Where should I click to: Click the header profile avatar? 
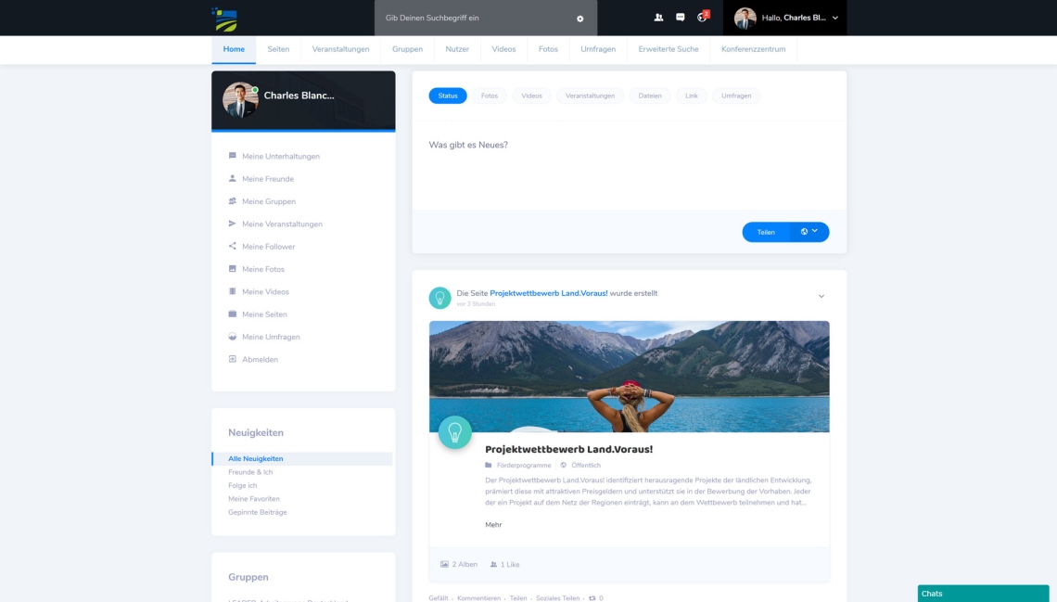click(x=745, y=19)
